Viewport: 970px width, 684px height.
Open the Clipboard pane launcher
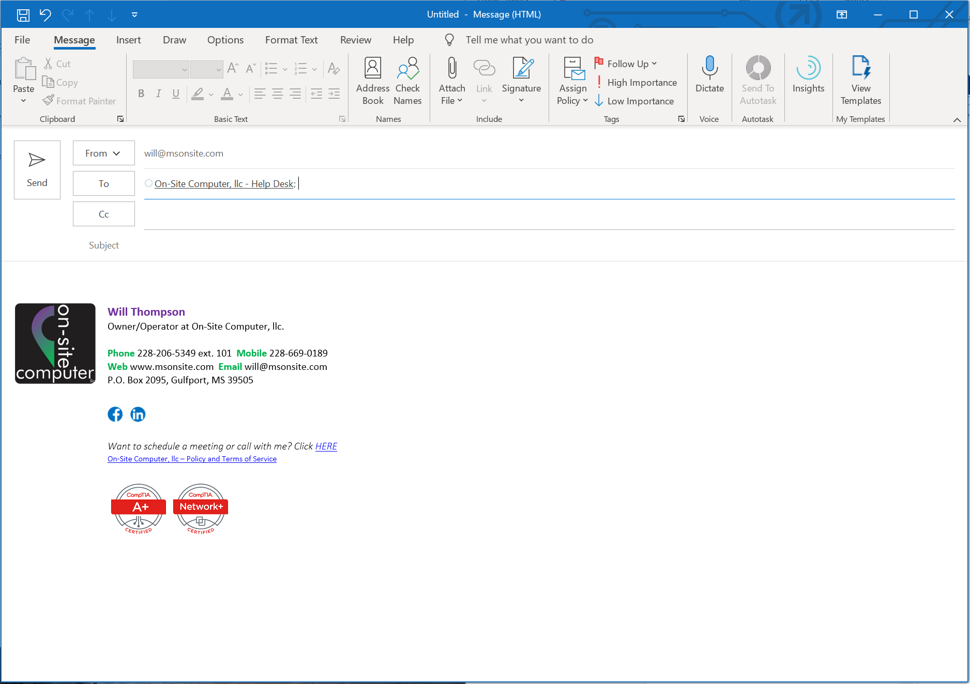[x=120, y=119]
